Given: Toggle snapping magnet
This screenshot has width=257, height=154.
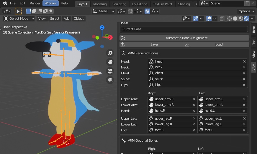Looking at the screenshot, I should [130, 11].
